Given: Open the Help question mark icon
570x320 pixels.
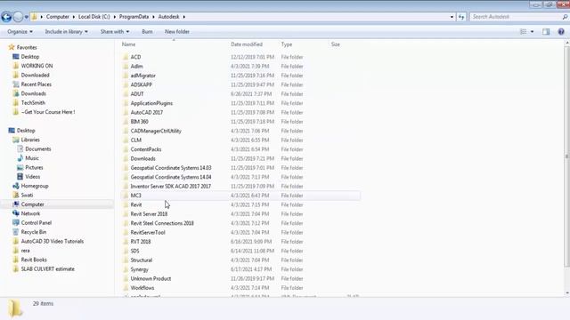Looking at the screenshot, I should click(x=561, y=32).
